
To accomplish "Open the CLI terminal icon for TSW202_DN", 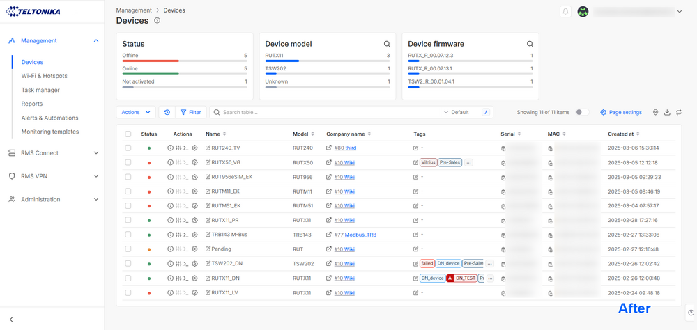I will [186, 264].
